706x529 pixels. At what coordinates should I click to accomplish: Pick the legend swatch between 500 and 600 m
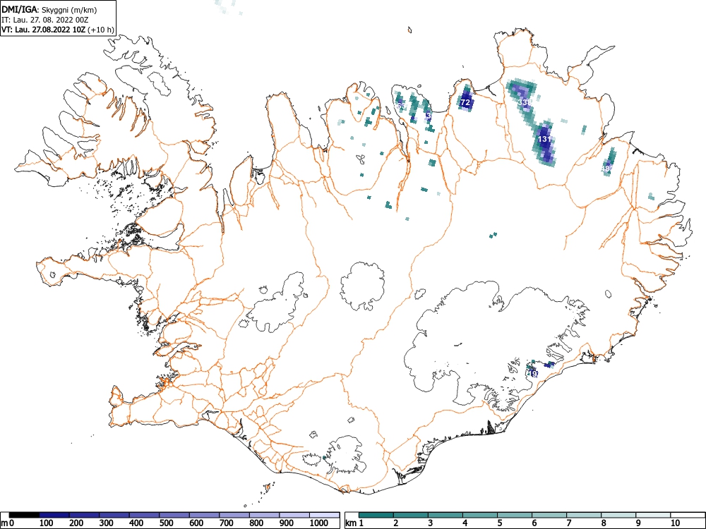tap(174, 515)
